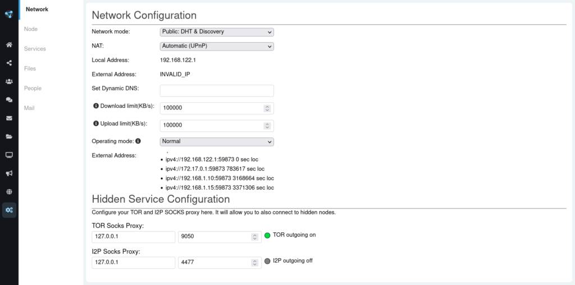The height and width of the screenshot is (285, 575).
Task: Click the grey I2P status indicator
Action: click(x=267, y=261)
